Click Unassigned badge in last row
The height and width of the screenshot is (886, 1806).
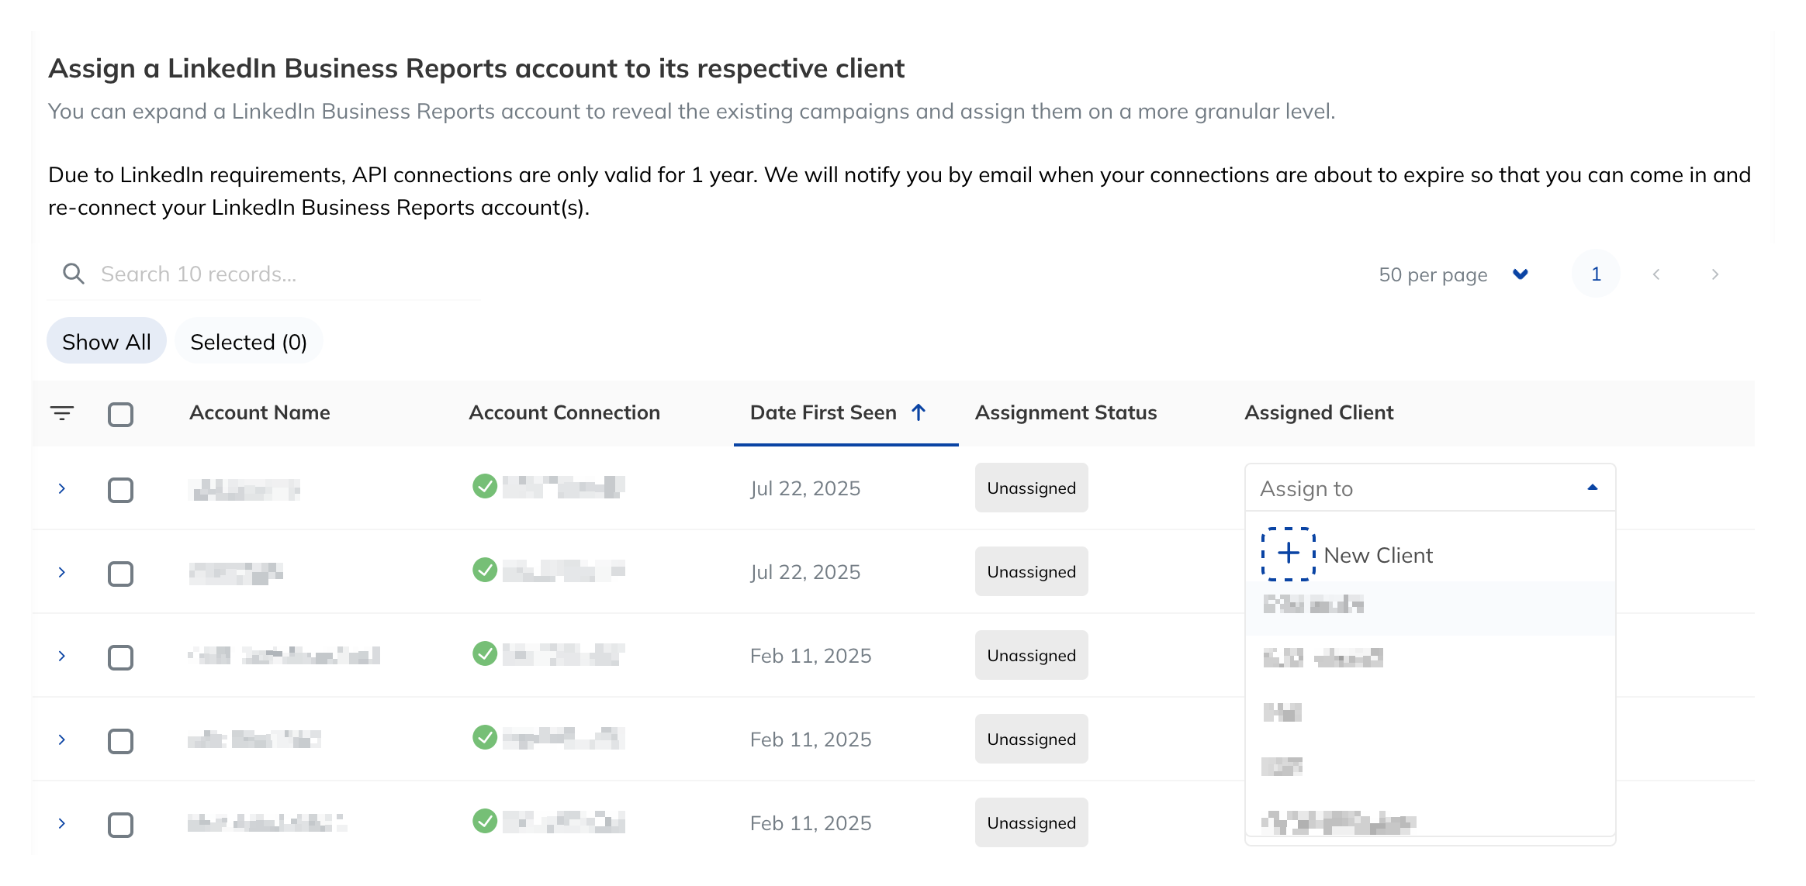coord(1031,822)
